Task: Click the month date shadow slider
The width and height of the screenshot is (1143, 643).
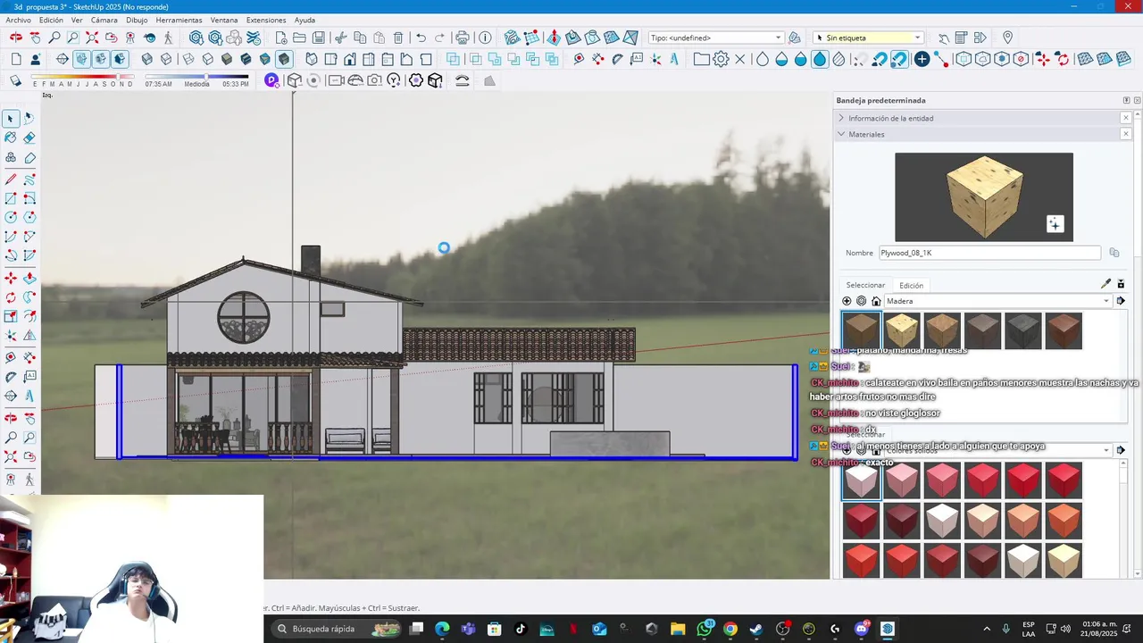Action: point(83,77)
